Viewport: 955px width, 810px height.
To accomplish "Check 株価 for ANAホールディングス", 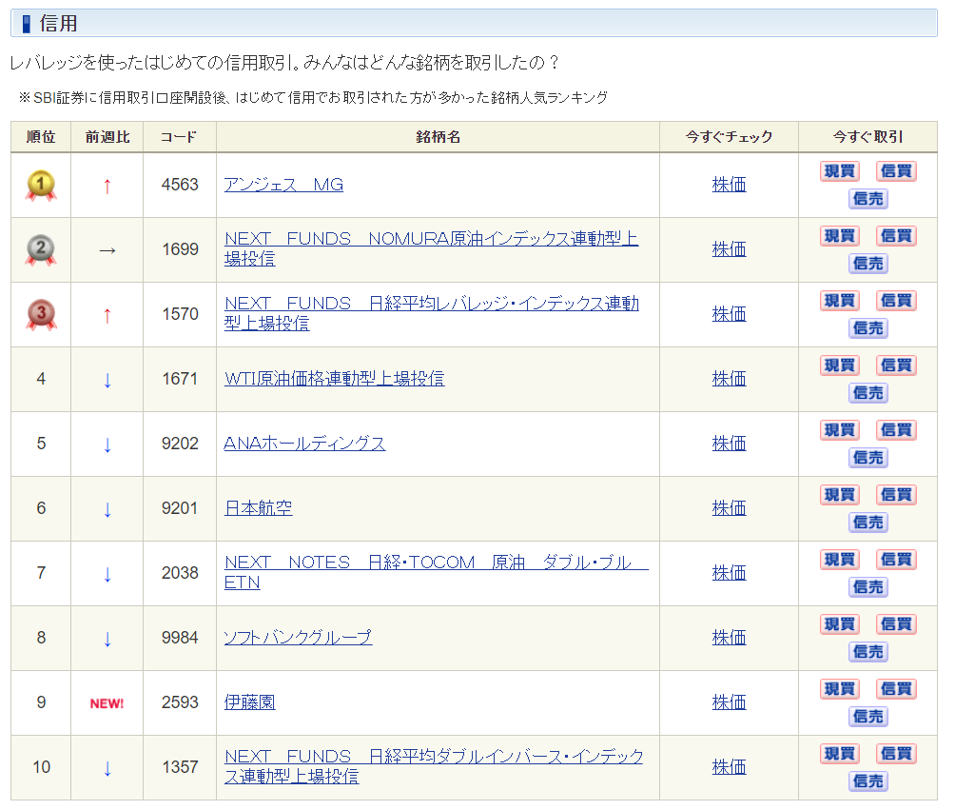I will point(729,444).
